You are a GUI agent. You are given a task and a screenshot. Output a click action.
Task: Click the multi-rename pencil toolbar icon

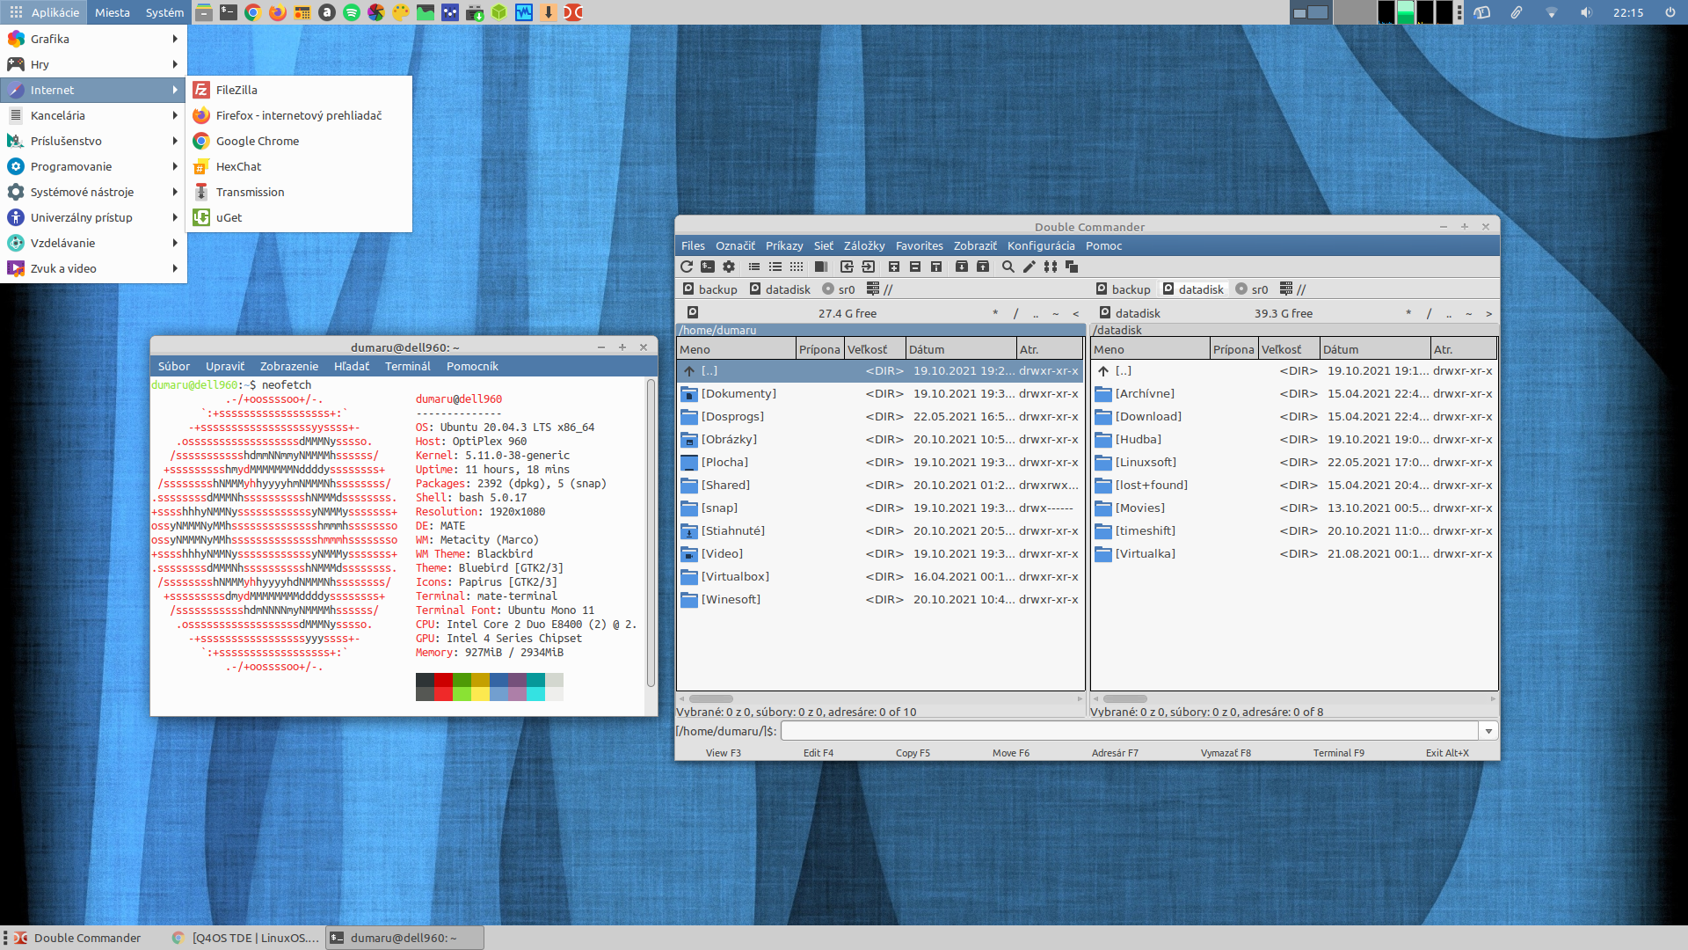[1030, 267]
